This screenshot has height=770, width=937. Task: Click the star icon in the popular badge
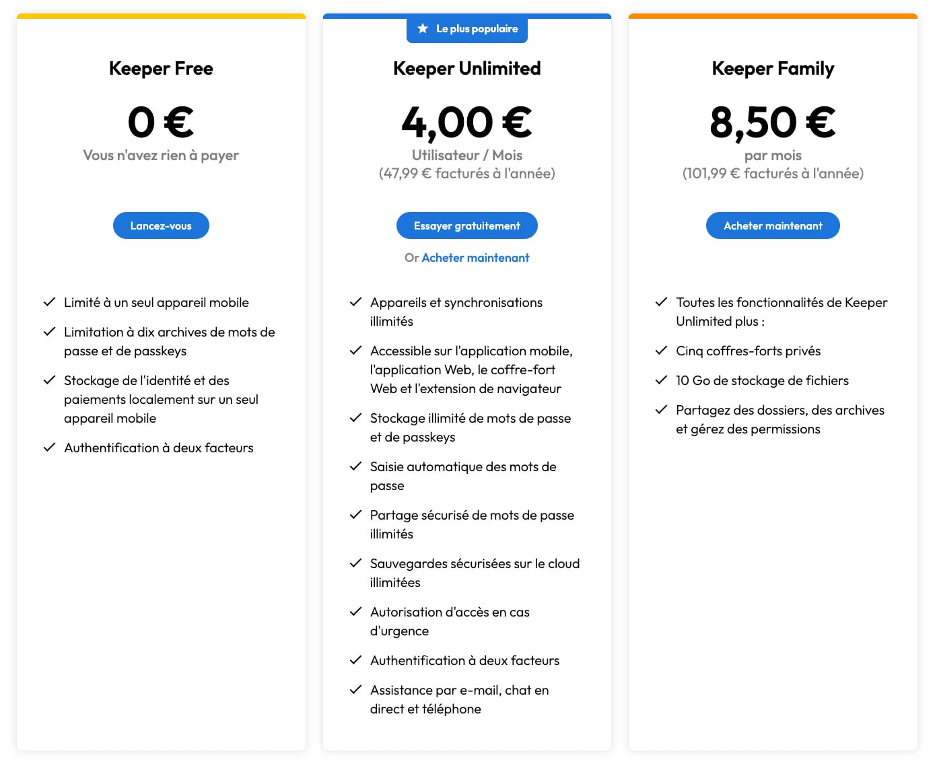[423, 28]
